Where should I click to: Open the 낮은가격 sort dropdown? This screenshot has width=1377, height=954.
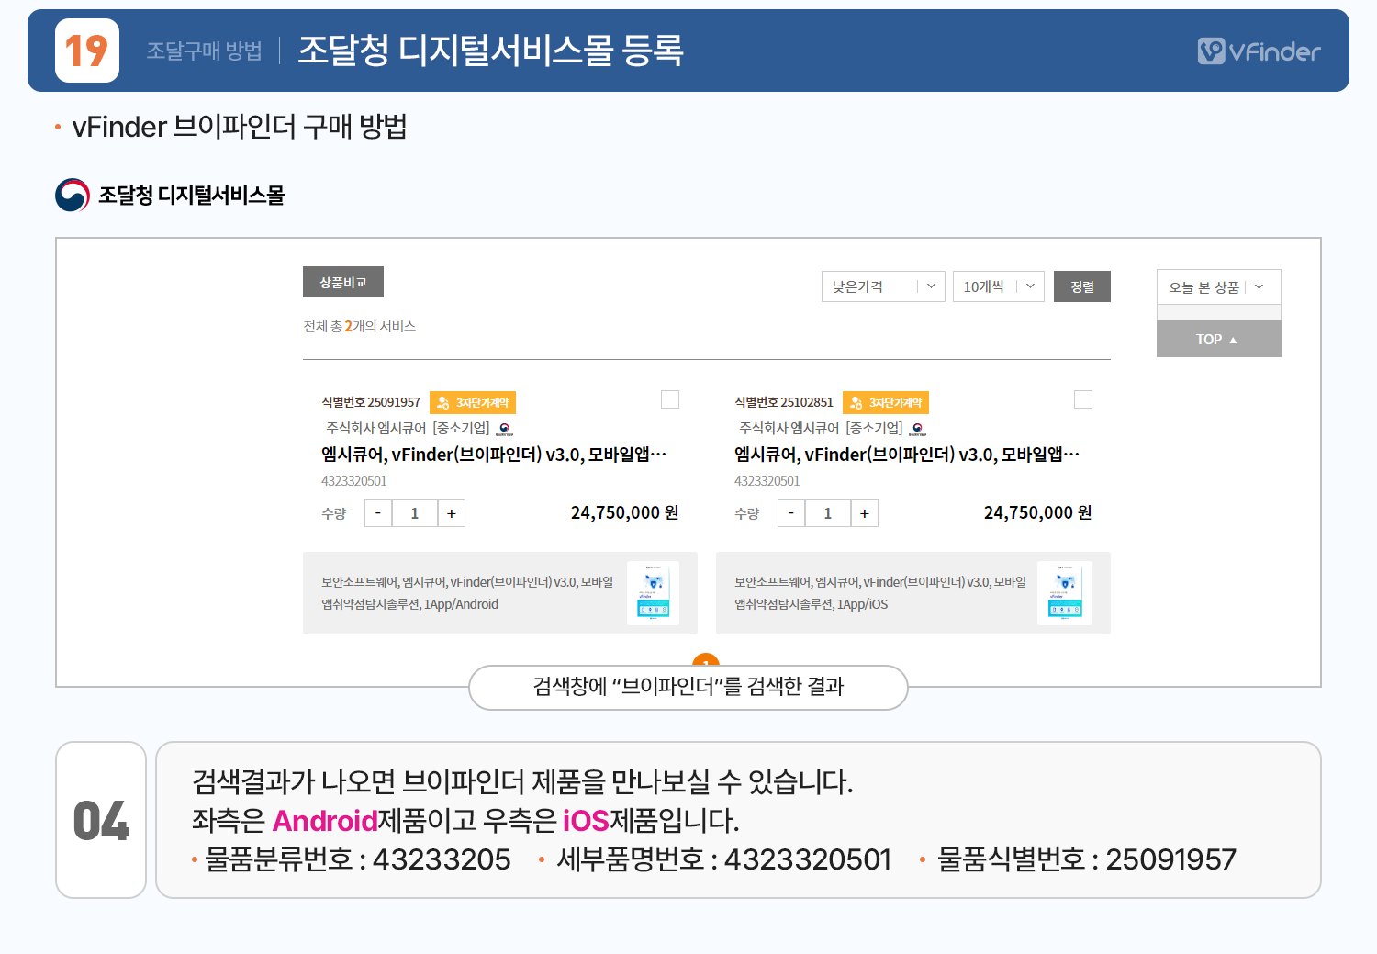point(883,286)
